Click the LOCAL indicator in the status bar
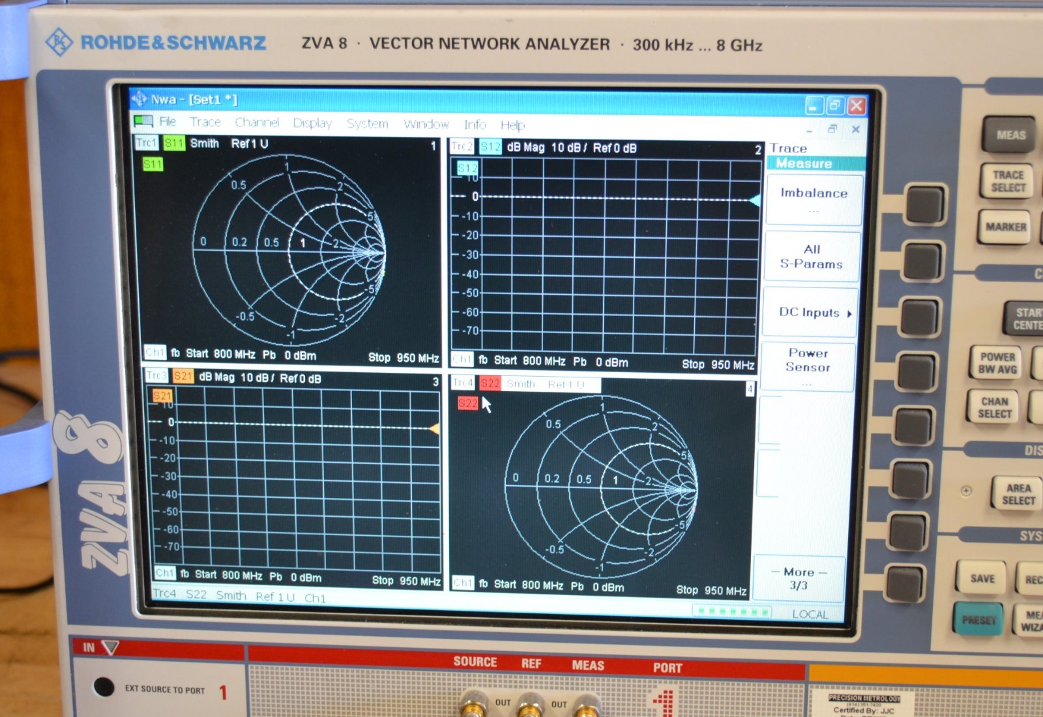 coord(810,615)
